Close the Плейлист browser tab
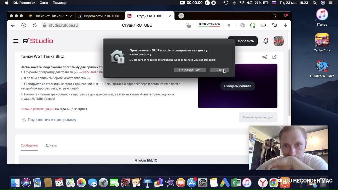This screenshot has height=190, width=338. 71,16
